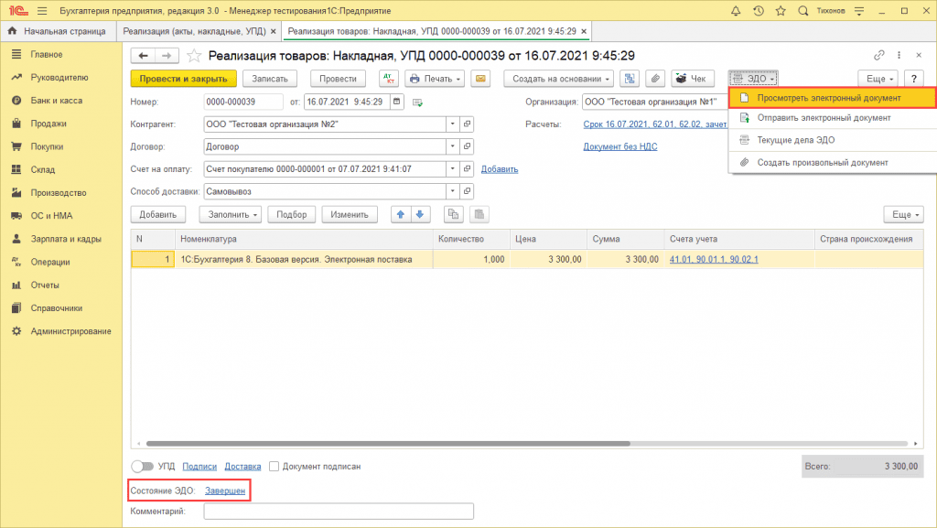Image resolution: width=937 pixels, height=528 pixels.
Task: Click the paperclip attached files icon
Action: (655, 79)
